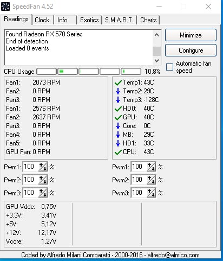
Task: Click the '+3.3V: 3,41V' reading
Action: coord(31,215)
